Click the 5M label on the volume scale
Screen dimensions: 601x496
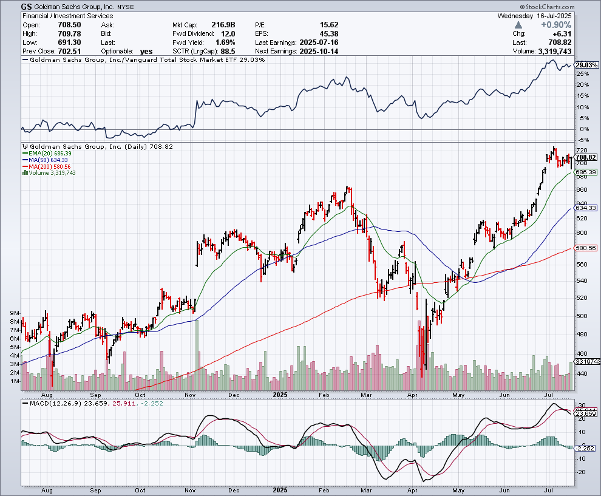pyautogui.click(x=15, y=347)
